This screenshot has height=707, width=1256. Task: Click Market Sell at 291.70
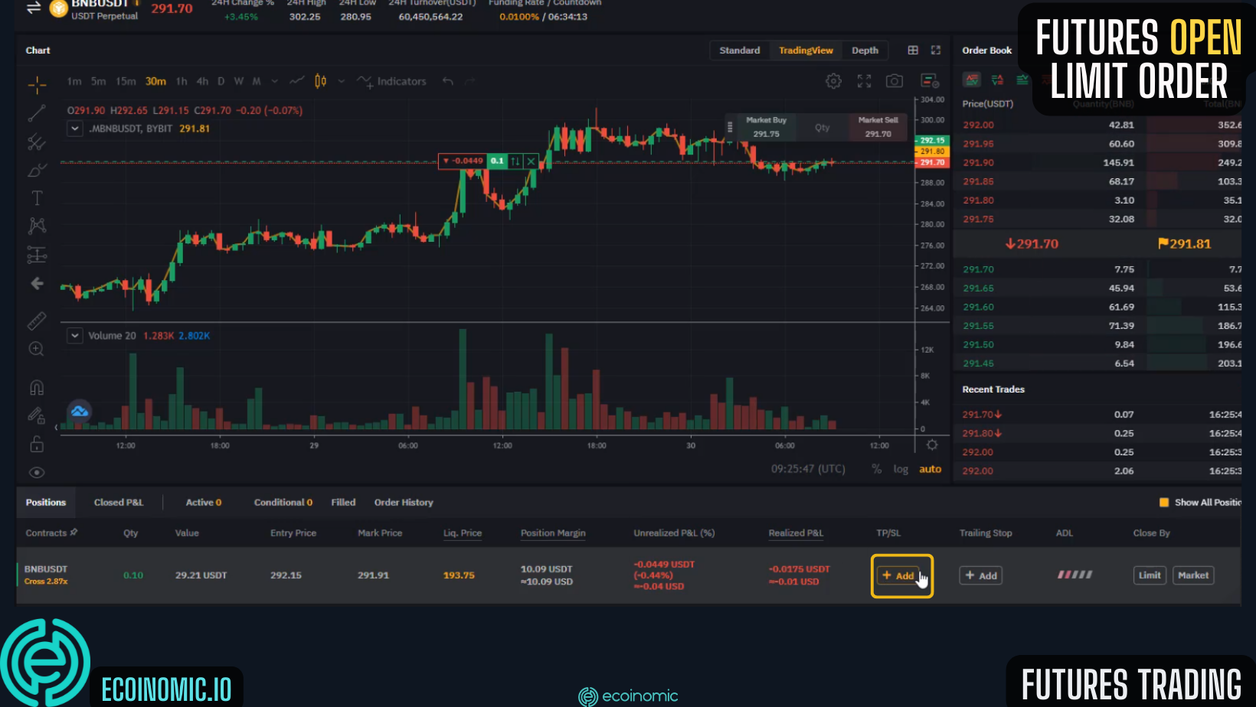pos(878,127)
